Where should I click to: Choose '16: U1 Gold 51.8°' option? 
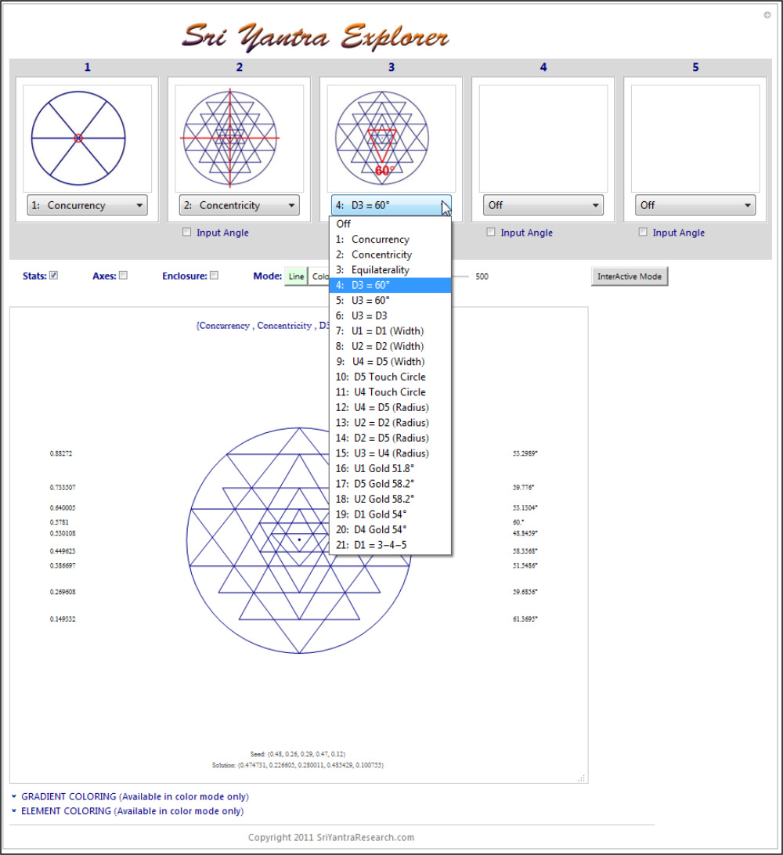[x=384, y=468]
